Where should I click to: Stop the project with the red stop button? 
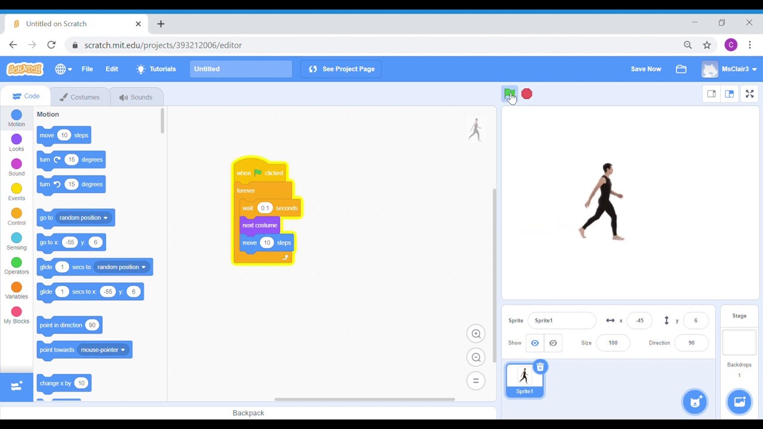[x=527, y=94]
